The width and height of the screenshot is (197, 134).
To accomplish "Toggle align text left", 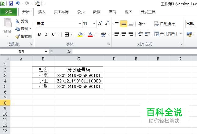I will pos(117,34).
